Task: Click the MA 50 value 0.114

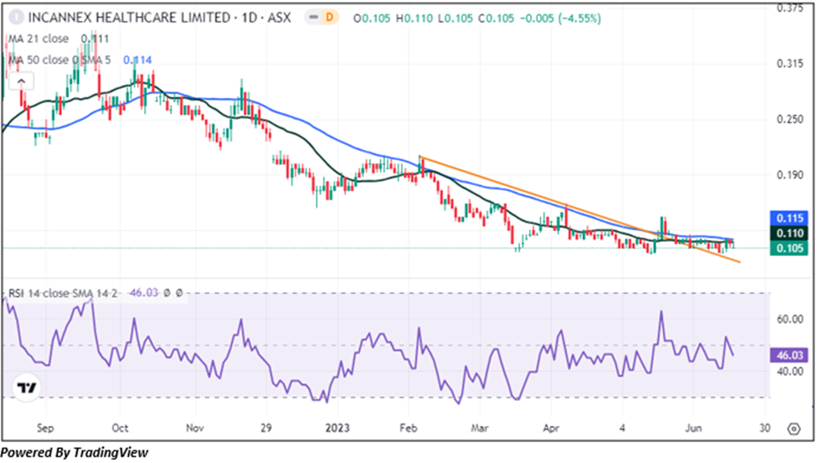Action: pos(137,60)
